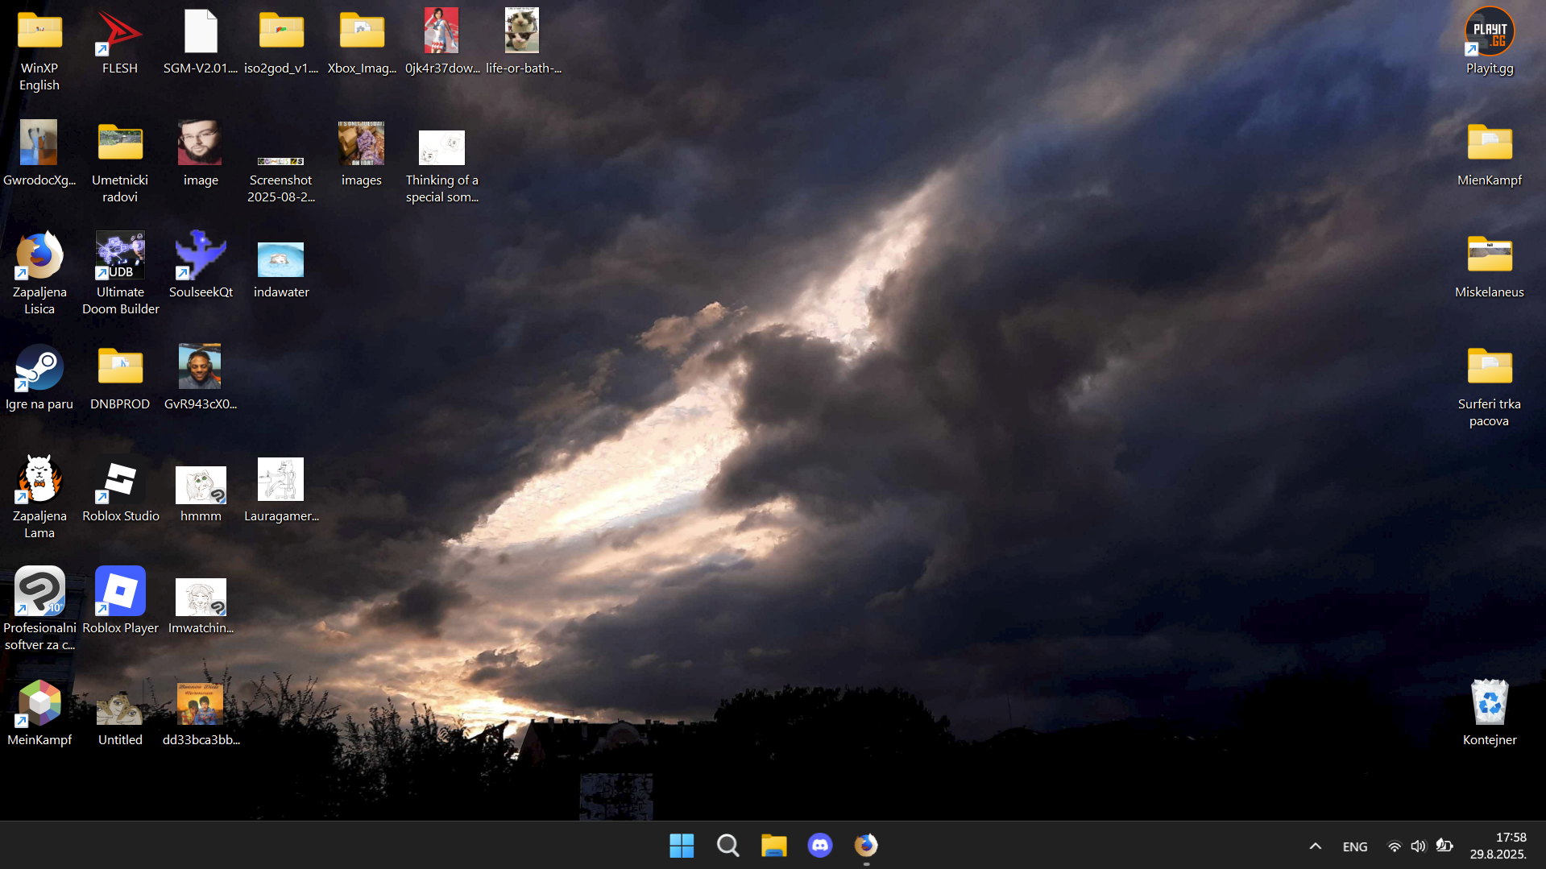The width and height of the screenshot is (1546, 869).
Task: Open the ENG language input switcher
Action: (x=1355, y=846)
